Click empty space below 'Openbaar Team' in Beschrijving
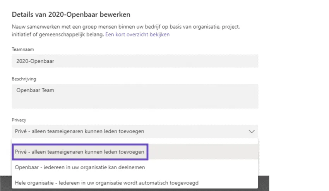329x191 pixels. [x=135, y=102]
